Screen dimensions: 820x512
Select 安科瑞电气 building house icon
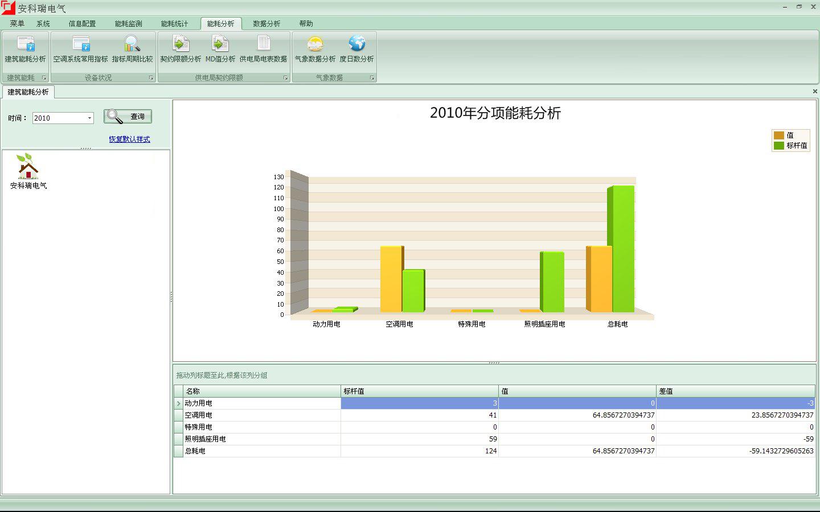28,167
